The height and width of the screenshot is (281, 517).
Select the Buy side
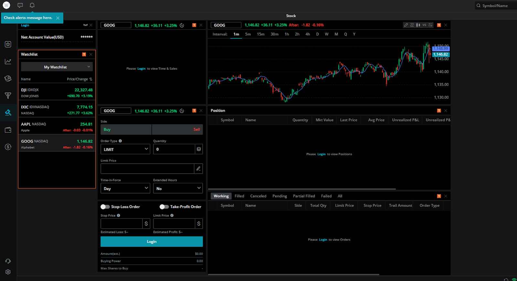point(126,129)
